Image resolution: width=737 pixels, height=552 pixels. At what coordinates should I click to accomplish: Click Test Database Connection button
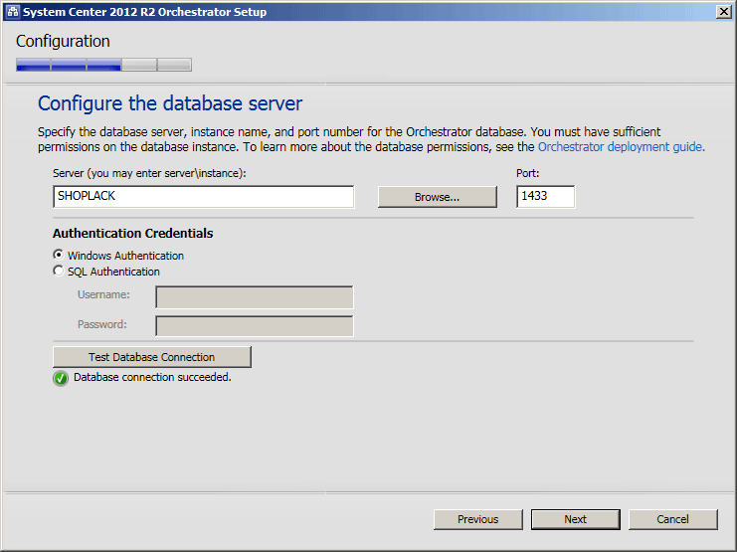tap(152, 357)
